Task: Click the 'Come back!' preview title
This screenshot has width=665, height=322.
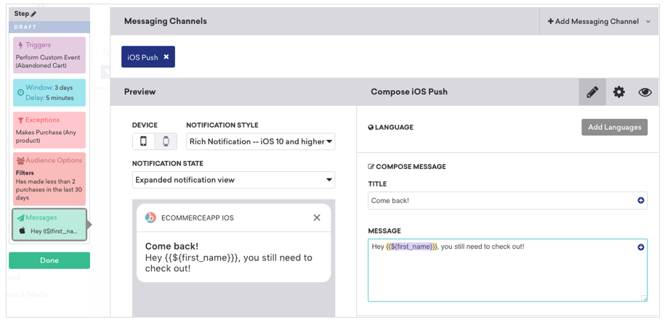Action: tap(172, 247)
